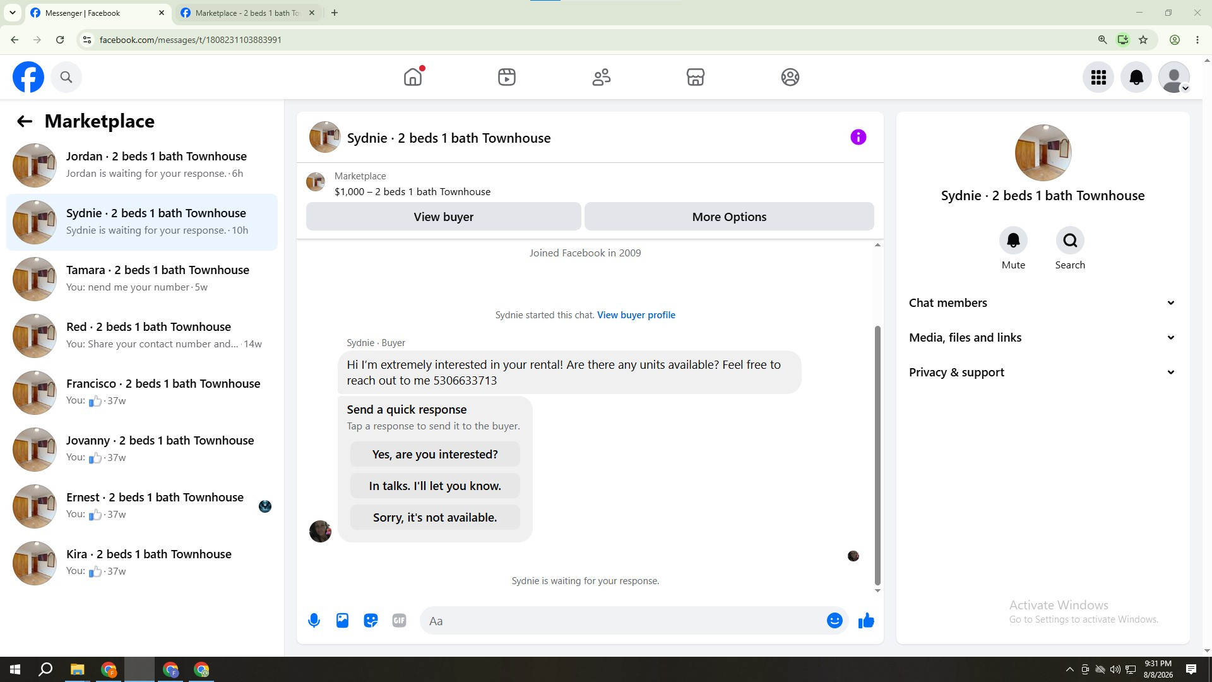Open the conversation information icon
Image resolution: width=1212 pixels, height=682 pixels.
[x=858, y=137]
